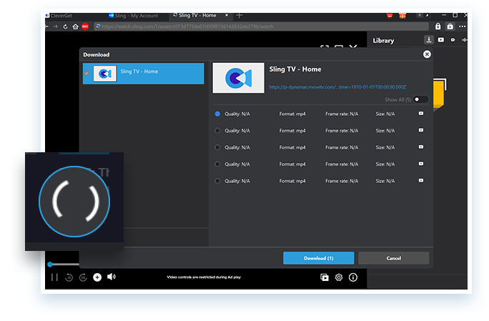This screenshot has width=489, height=321.
Task: Click video icon on second quality row
Action: (x=421, y=130)
